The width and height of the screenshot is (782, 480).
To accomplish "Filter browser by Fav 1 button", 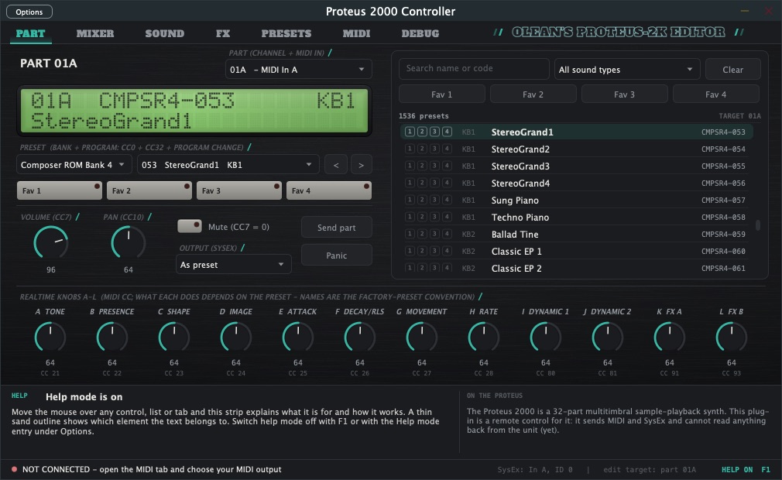I will pos(441,94).
